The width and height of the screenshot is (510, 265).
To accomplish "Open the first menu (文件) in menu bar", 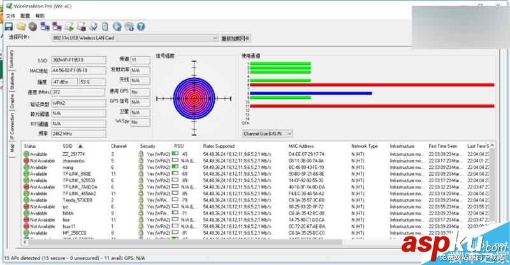I will [10, 16].
